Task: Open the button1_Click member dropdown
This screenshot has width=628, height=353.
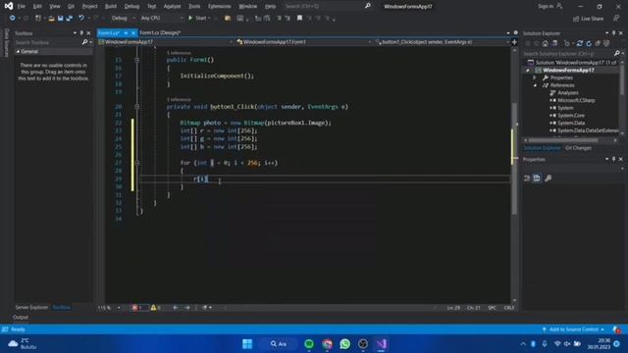Action: pyautogui.click(x=442, y=41)
